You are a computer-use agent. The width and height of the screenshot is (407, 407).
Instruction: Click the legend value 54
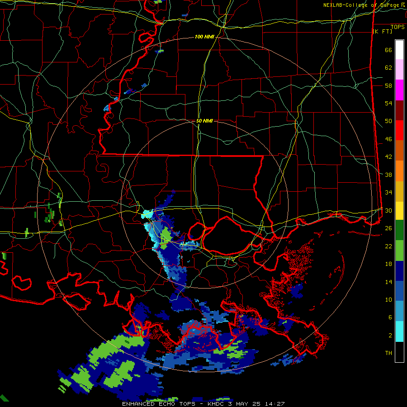click(388, 103)
